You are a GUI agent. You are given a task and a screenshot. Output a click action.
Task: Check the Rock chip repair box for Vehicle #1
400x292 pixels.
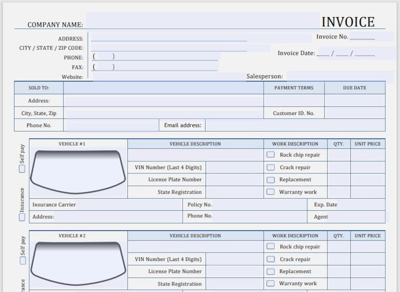270,155
